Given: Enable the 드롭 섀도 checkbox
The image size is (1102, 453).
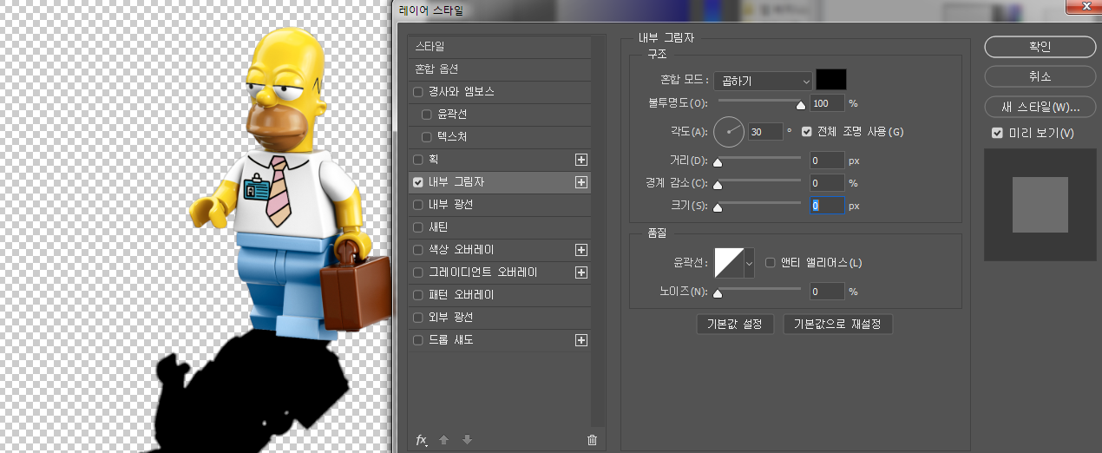Looking at the screenshot, I should (419, 340).
